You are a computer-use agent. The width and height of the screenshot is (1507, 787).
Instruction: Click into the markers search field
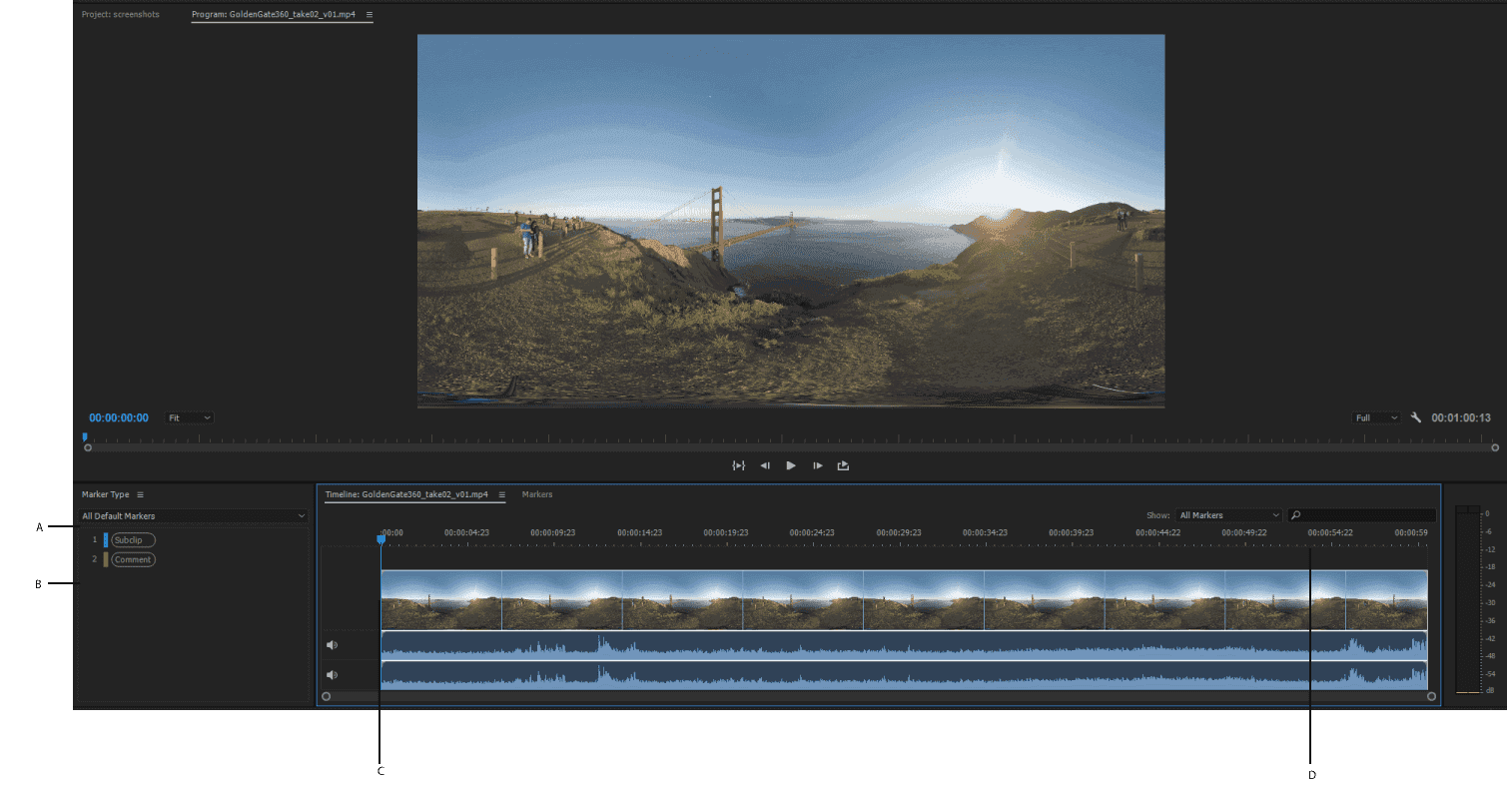(1361, 515)
